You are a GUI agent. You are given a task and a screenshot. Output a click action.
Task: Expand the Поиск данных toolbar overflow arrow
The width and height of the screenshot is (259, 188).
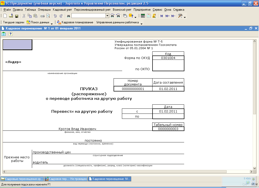click(x=52, y=24)
